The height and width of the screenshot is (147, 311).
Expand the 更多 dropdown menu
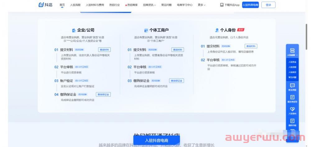click(x=202, y=5)
